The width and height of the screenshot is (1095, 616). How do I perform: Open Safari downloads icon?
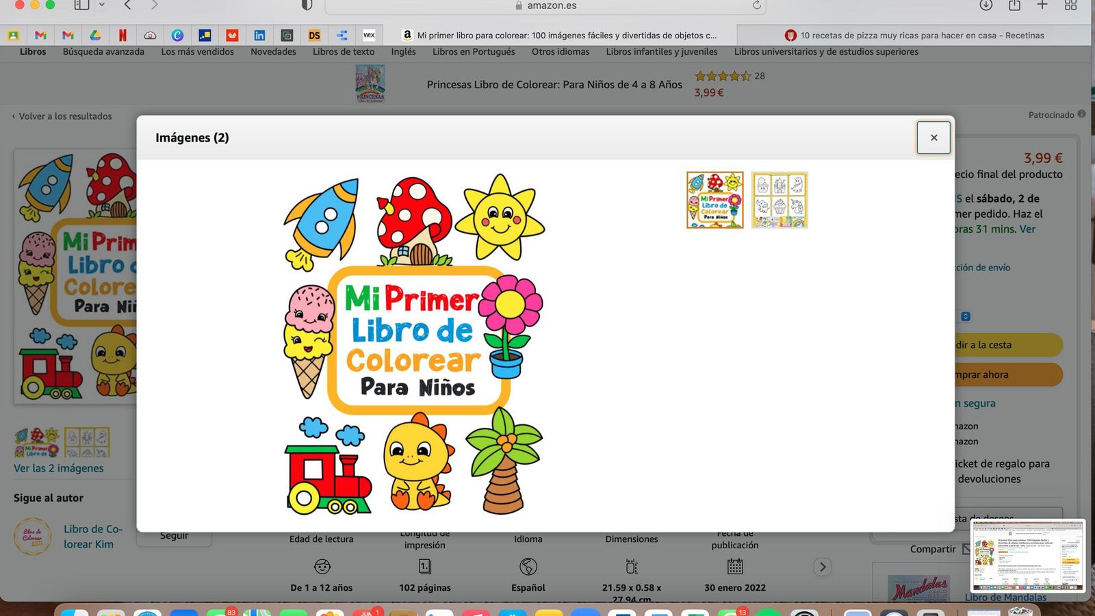pyautogui.click(x=986, y=5)
